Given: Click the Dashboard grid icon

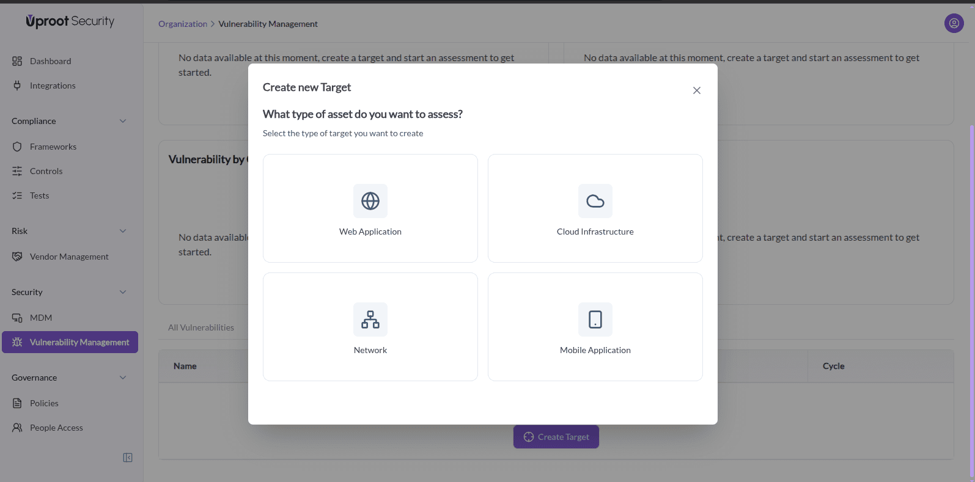Looking at the screenshot, I should click(x=17, y=61).
